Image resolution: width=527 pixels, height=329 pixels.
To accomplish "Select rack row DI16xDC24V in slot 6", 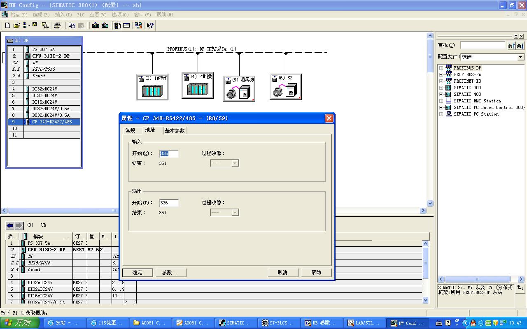I will pyautogui.click(x=44, y=102).
